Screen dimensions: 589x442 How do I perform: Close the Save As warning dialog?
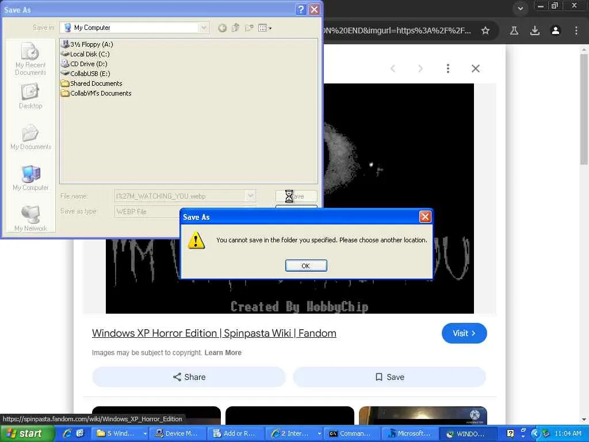(425, 217)
